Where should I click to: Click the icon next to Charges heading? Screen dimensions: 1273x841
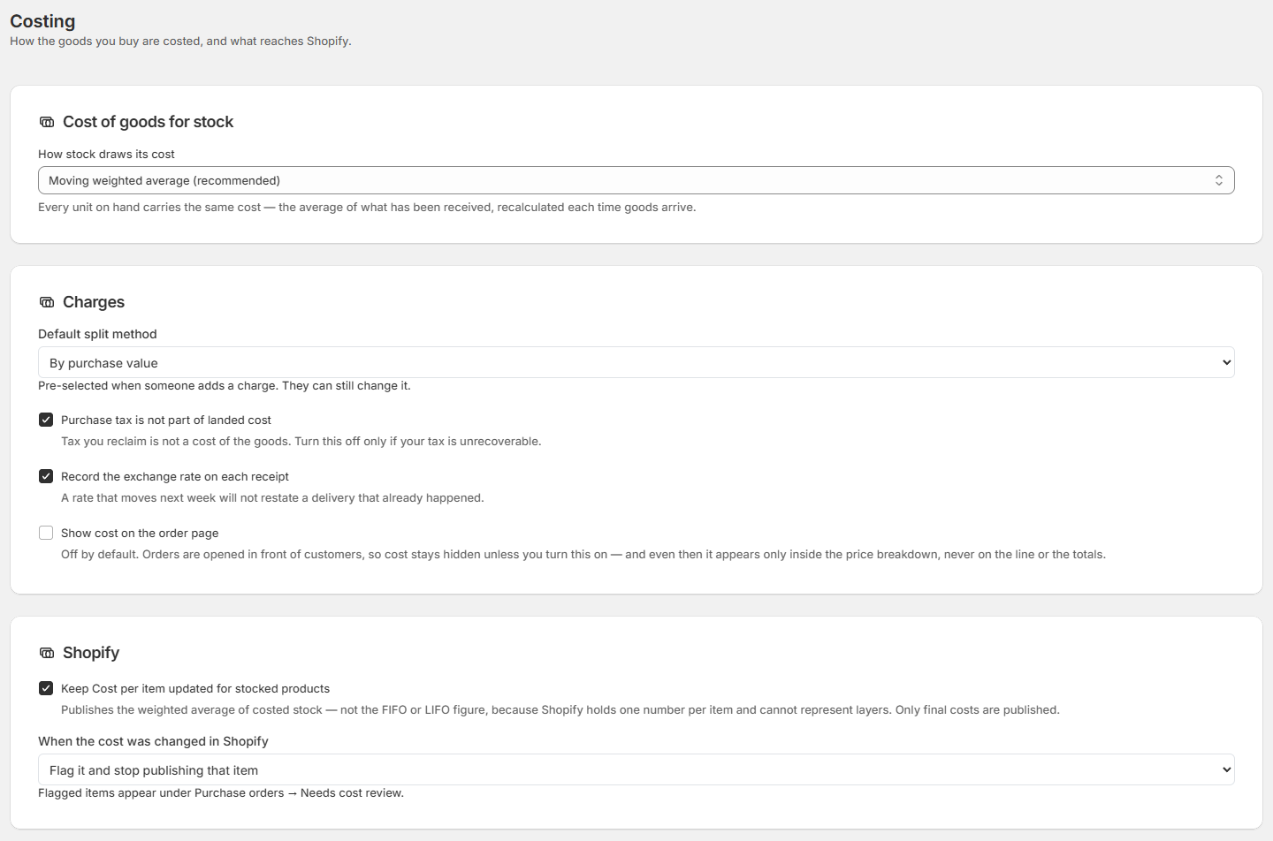[x=47, y=302]
